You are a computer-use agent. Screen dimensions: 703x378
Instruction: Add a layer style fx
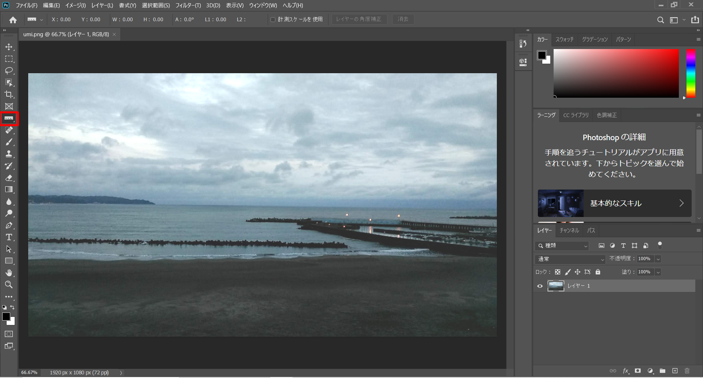coord(626,371)
